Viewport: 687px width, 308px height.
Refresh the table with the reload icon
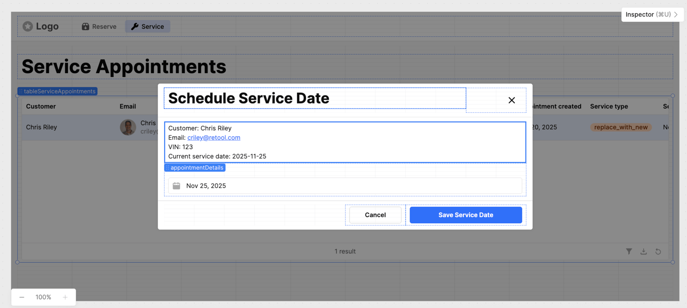click(x=658, y=251)
